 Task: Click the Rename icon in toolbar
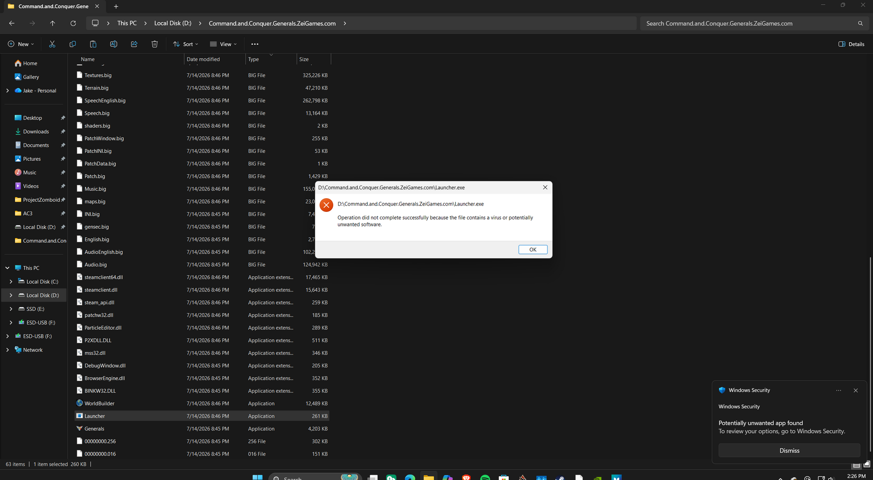(114, 44)
